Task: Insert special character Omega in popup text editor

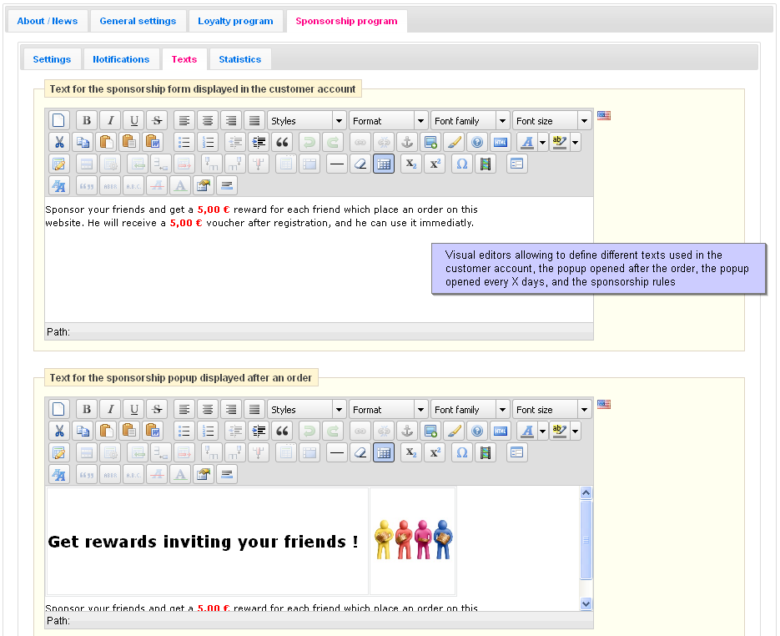Action: pyautogui.click(x=462, y=452)
